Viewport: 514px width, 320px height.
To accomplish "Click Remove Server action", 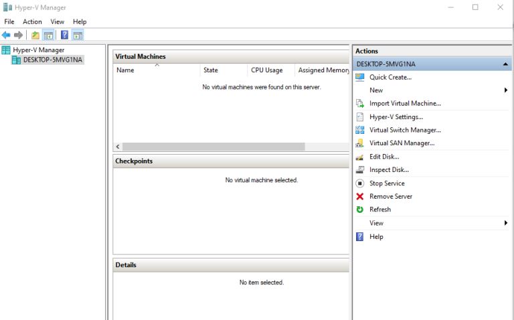I will click(391, 196).
